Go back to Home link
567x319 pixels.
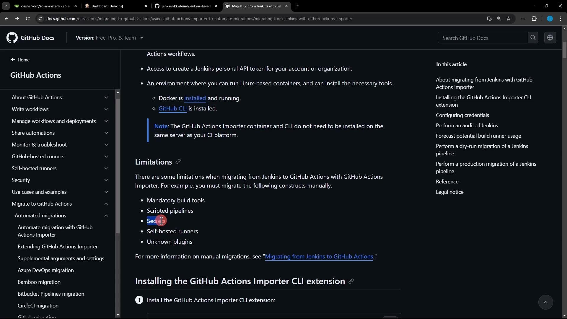coord(20,60)
